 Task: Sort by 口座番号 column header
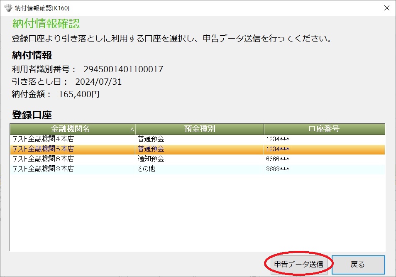[325, 129]
